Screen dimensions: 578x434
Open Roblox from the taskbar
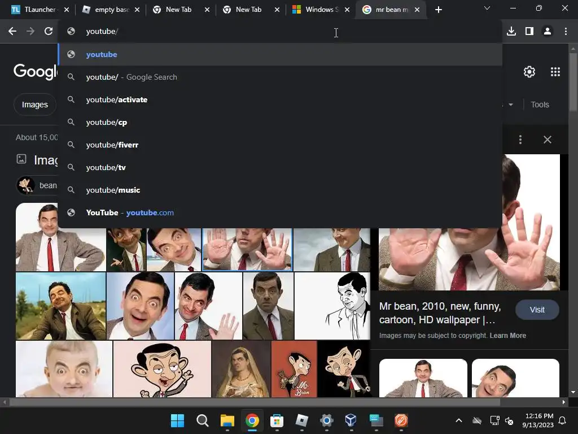301,420
